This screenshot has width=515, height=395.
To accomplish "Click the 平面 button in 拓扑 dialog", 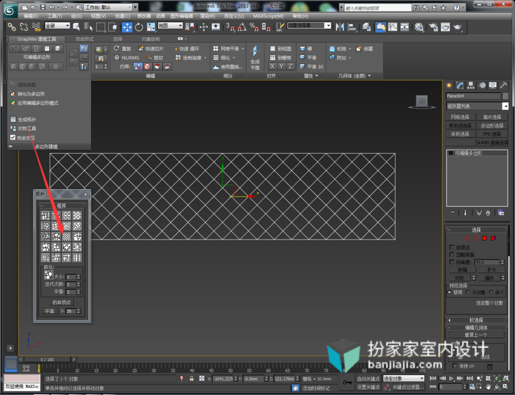I will click(x=50, y=311).
